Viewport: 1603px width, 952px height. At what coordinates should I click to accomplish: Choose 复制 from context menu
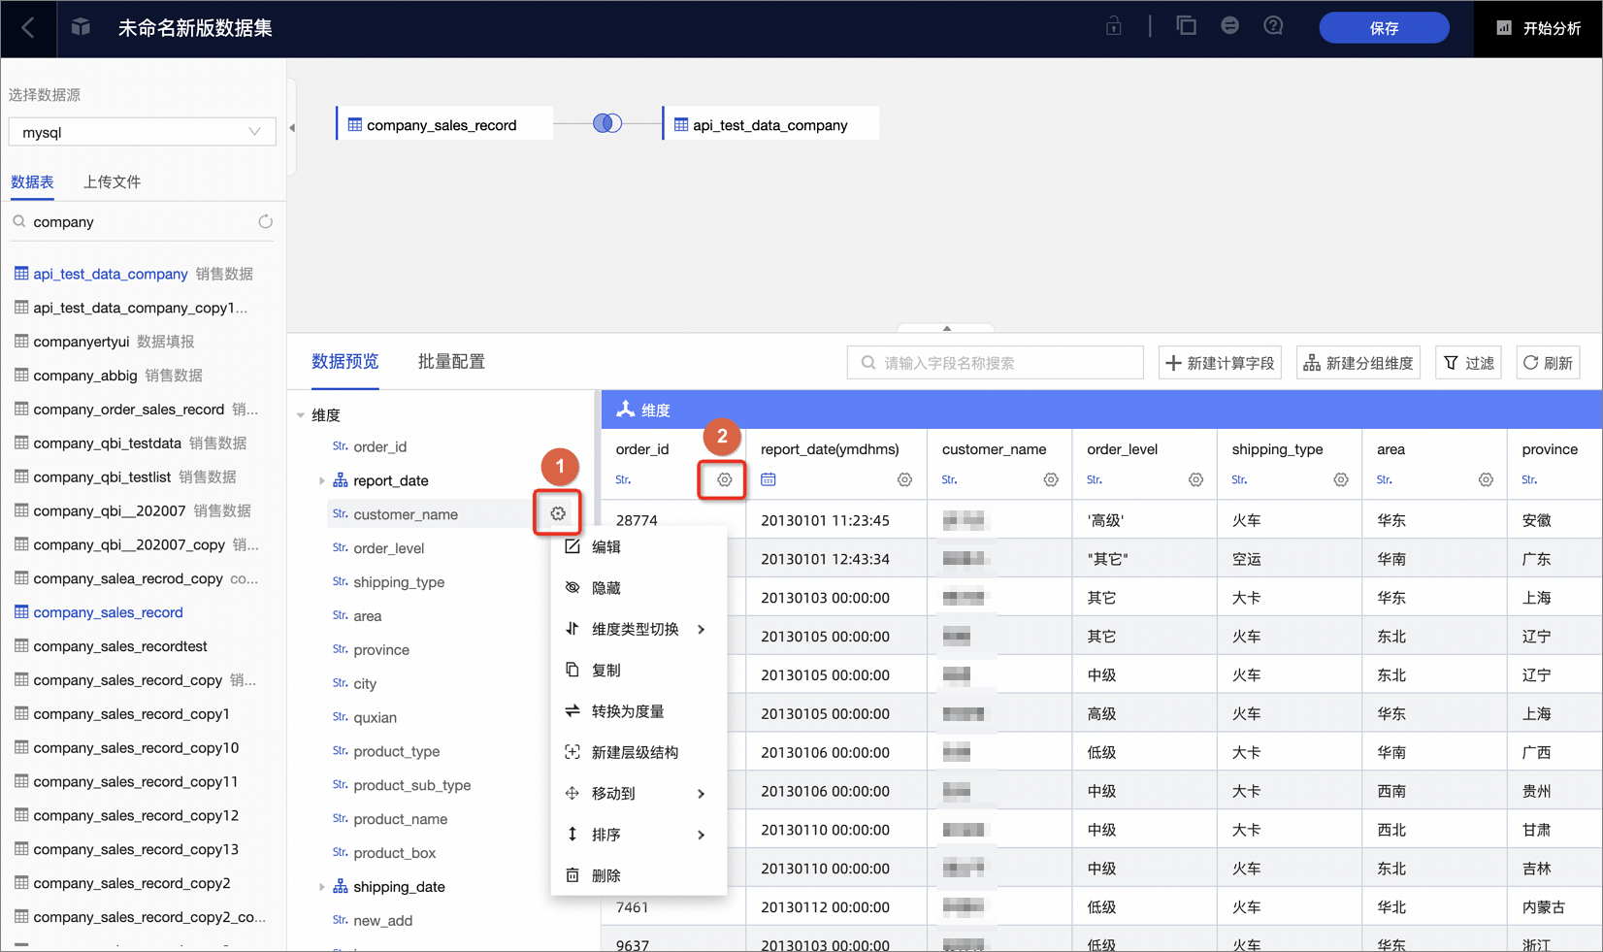(638, 670)
